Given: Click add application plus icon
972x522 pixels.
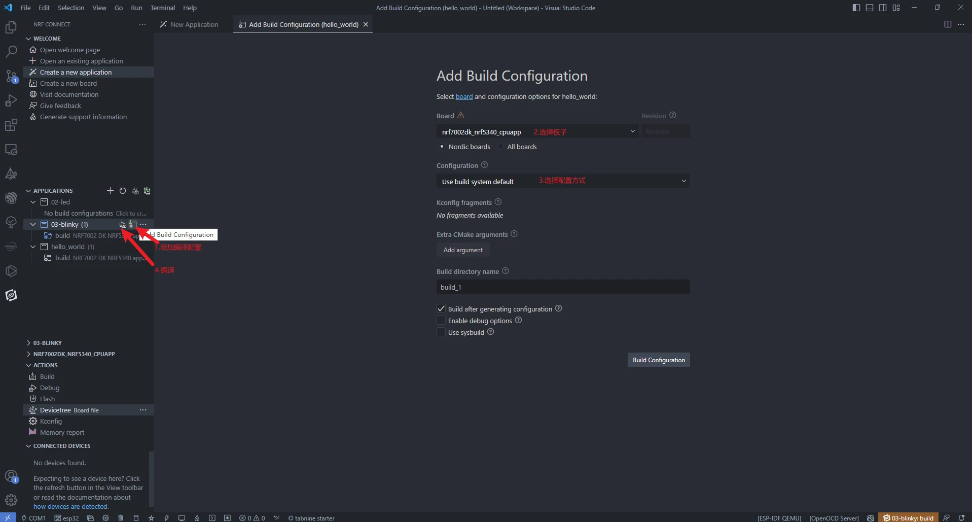Looking at the screenshot, I should [x=110, y=191].
